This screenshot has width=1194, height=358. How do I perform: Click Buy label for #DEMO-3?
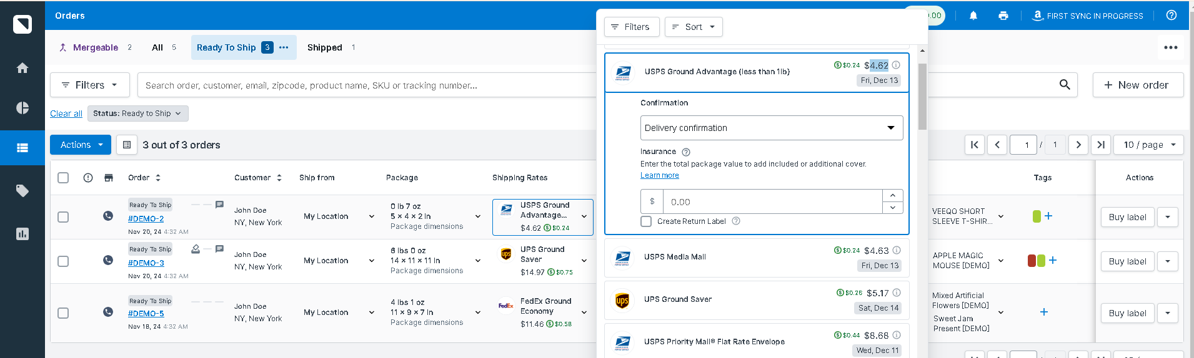tap(1127, 261)
